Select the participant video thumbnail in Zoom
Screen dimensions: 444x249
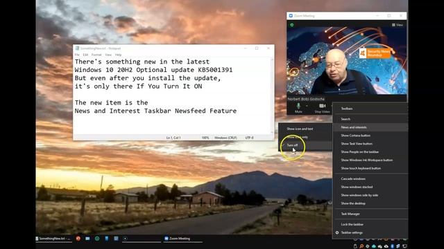point(347,61)
